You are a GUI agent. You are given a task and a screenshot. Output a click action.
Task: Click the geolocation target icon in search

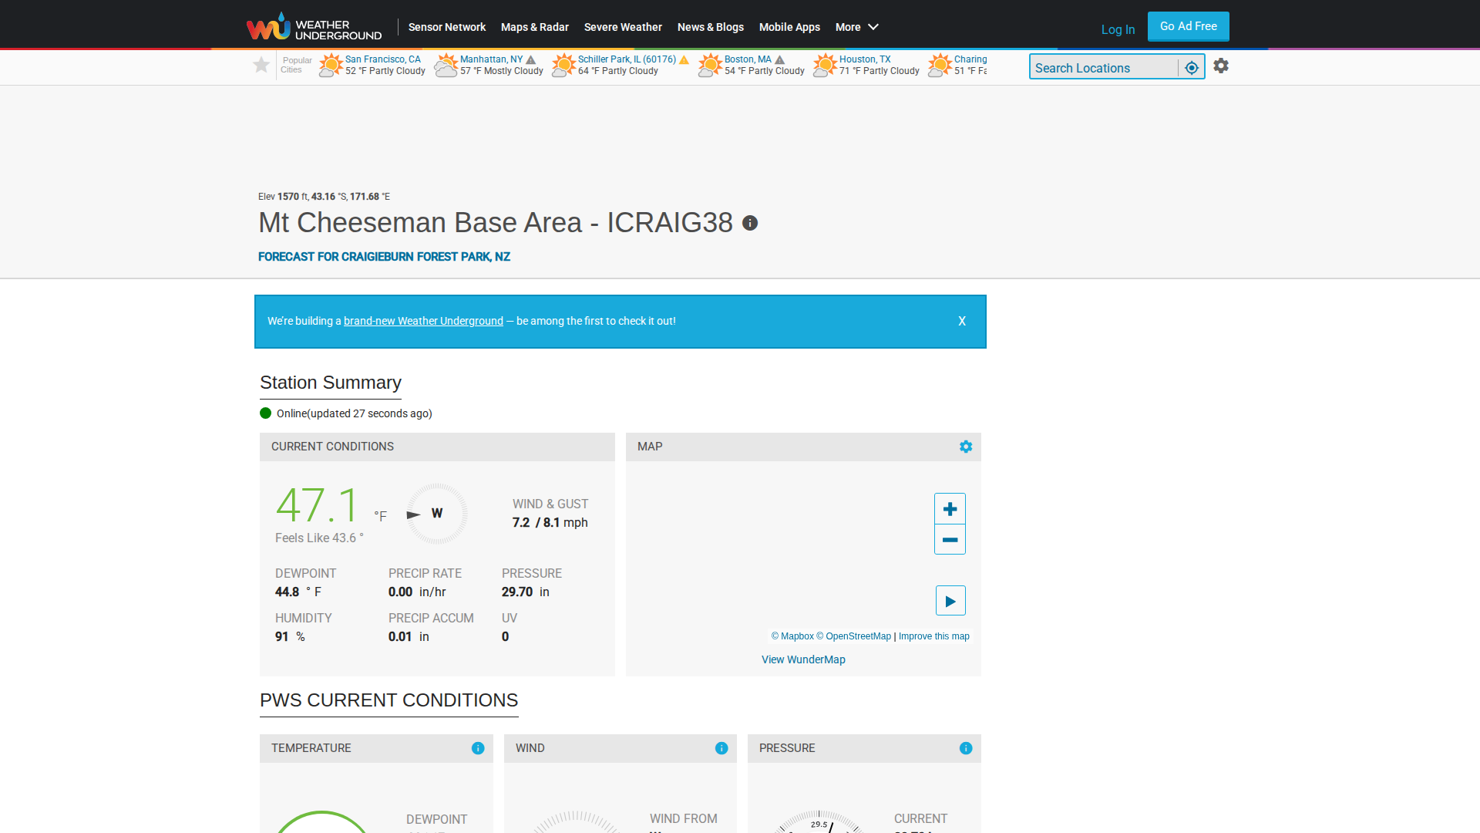coord(1192,68)
